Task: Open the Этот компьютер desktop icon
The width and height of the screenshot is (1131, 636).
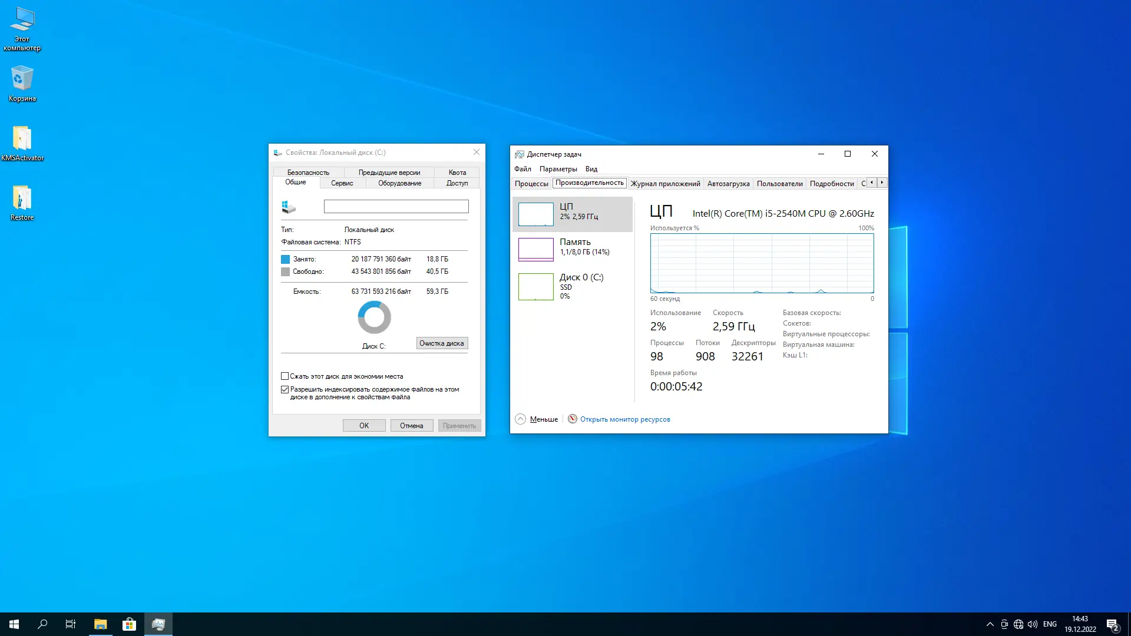Action: coord(22,28)
